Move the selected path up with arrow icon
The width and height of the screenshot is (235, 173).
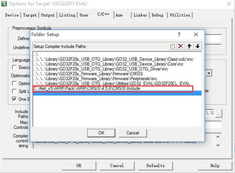click(189, 46)
